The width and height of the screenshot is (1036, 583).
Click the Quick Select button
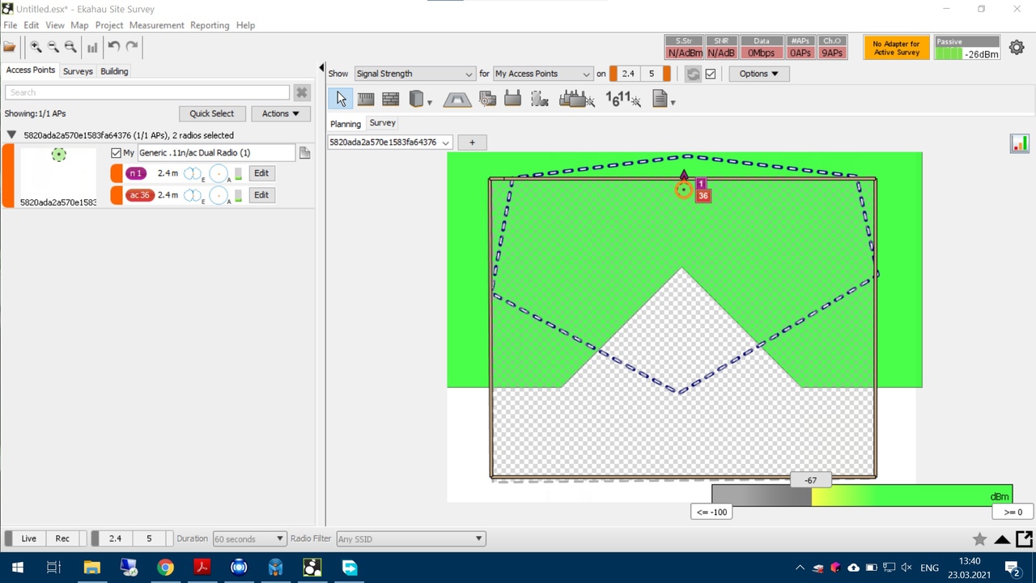[x=211, y=113]
